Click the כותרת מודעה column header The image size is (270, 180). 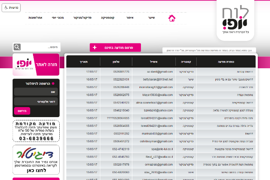(x=226, y=62)
